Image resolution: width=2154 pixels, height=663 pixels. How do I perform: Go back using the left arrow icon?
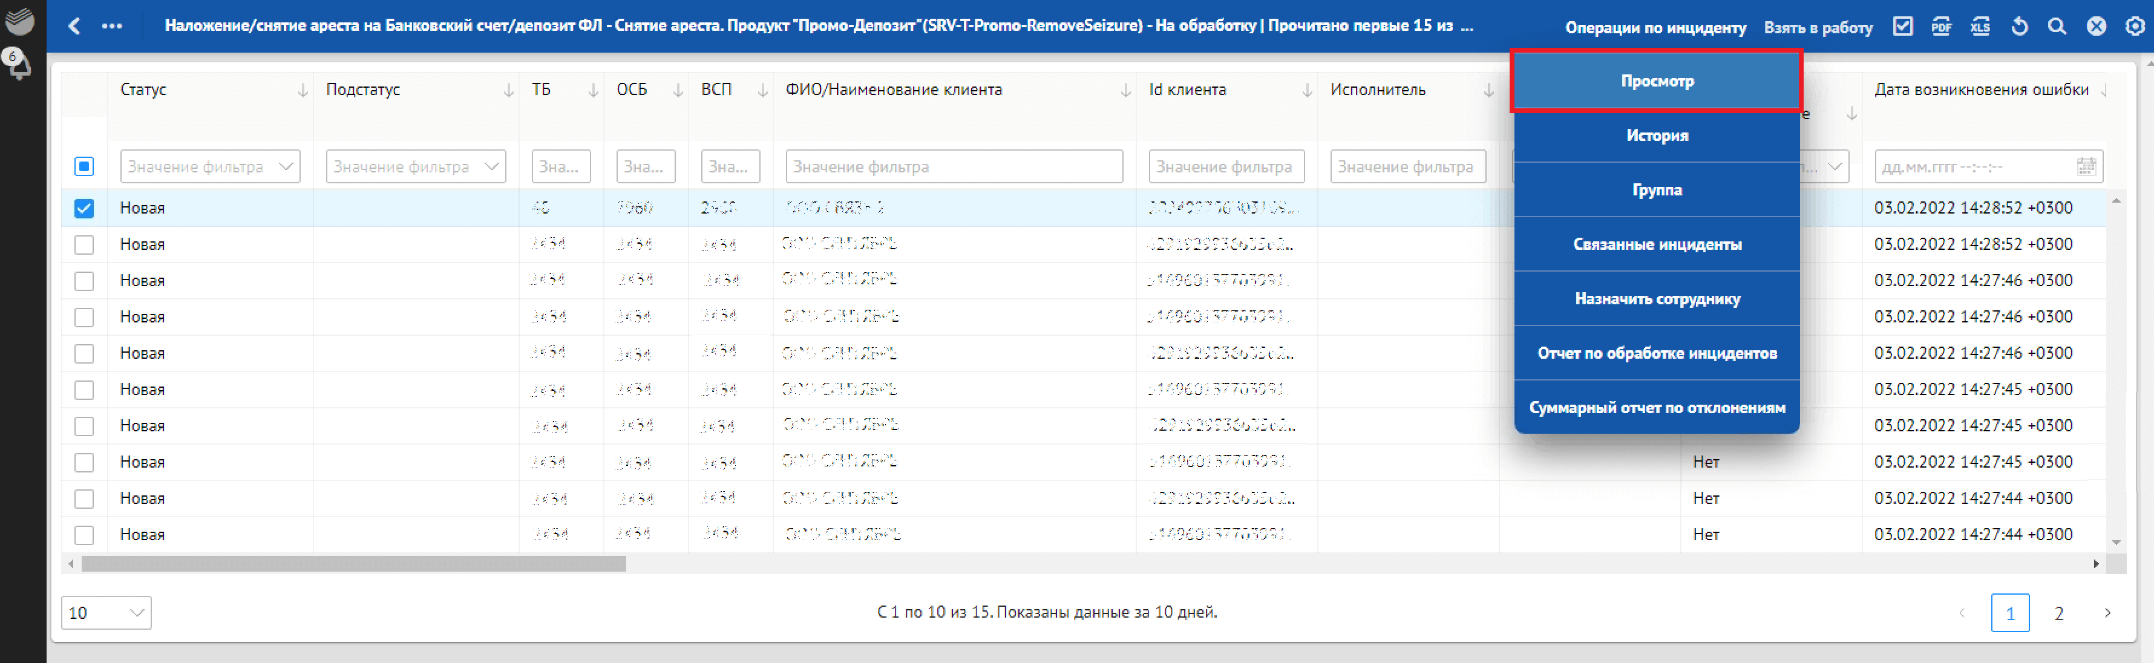74,26
